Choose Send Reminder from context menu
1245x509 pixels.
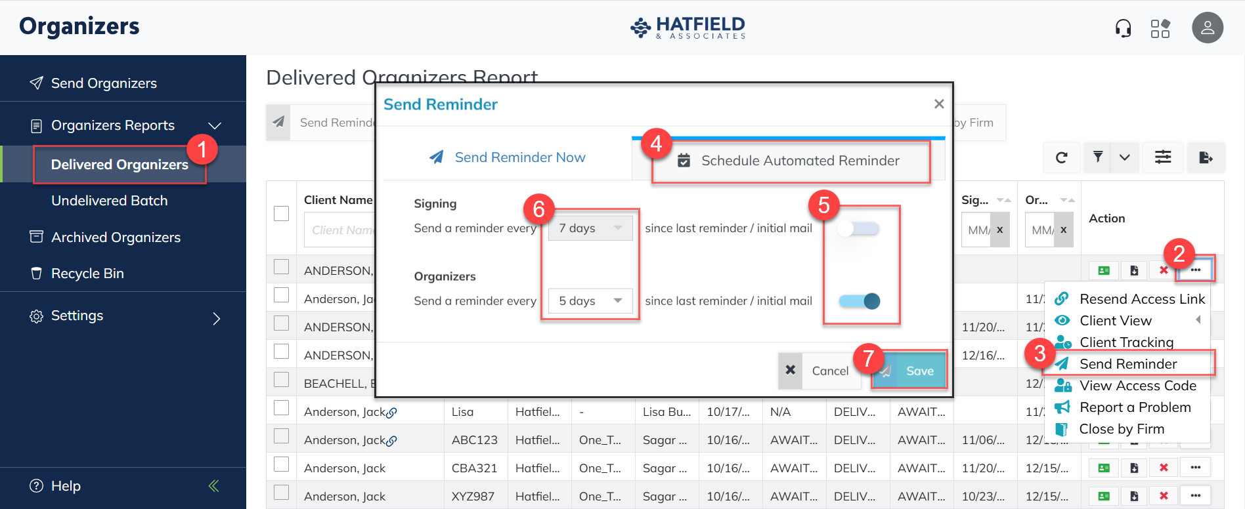pyautogui.click(x=1116, y=364)
